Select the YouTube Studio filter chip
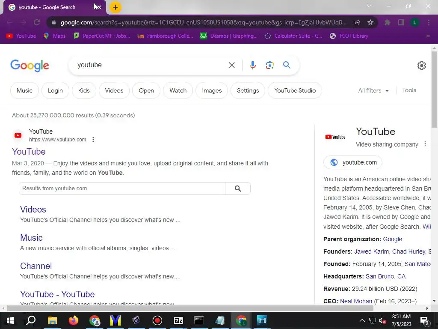438x329 pixels. point(295,91)
